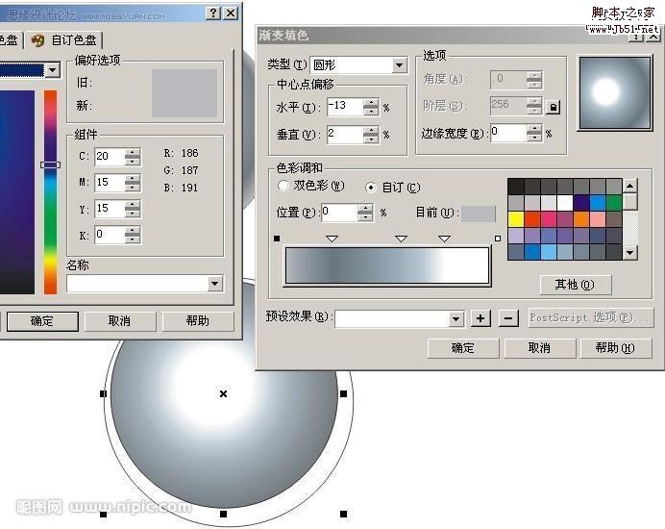Click the horizontal offset input field
The width and height of the screenshot is (665, 529).
(346, 107)
